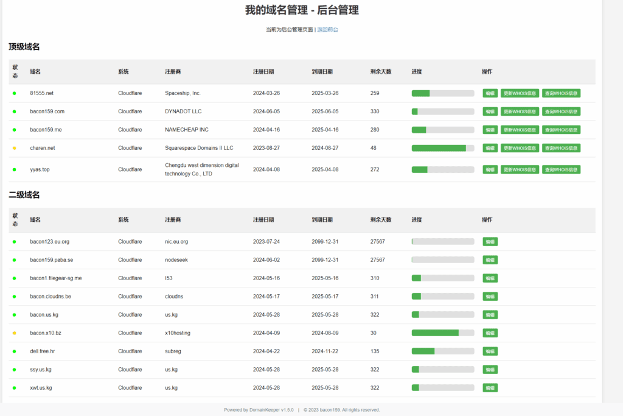
Task: Click 编辑 for bacon159.me
Action: tap(490, 130)
